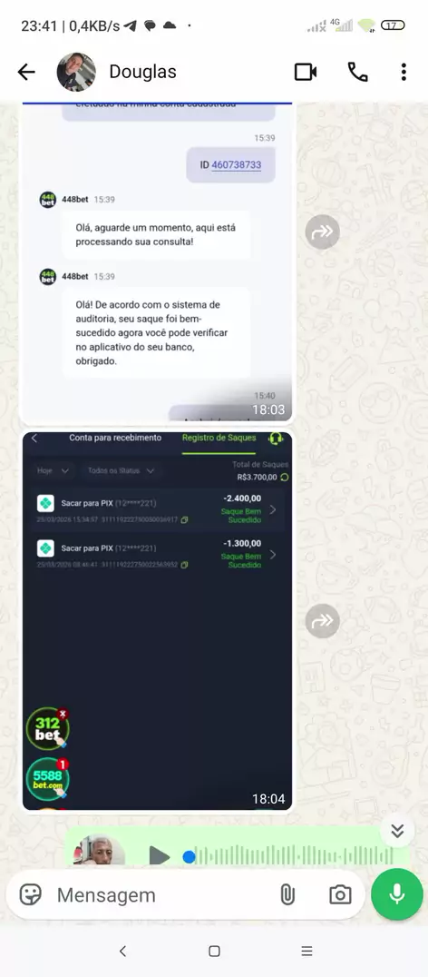Image resolution: width=428 pixels, height=977 pixels.
Task: Open Douglas's profile picture
Action: pos(76,73)
